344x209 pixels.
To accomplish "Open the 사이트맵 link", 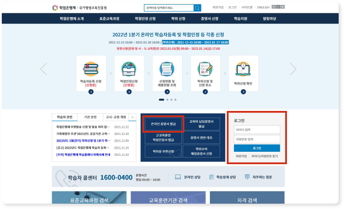I will tap(247, 7).
